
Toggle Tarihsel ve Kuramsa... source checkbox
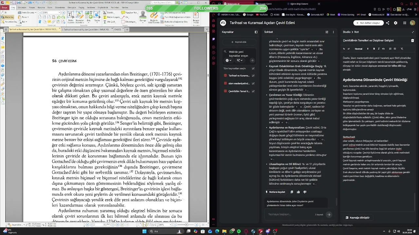click(x=253, y=76)
